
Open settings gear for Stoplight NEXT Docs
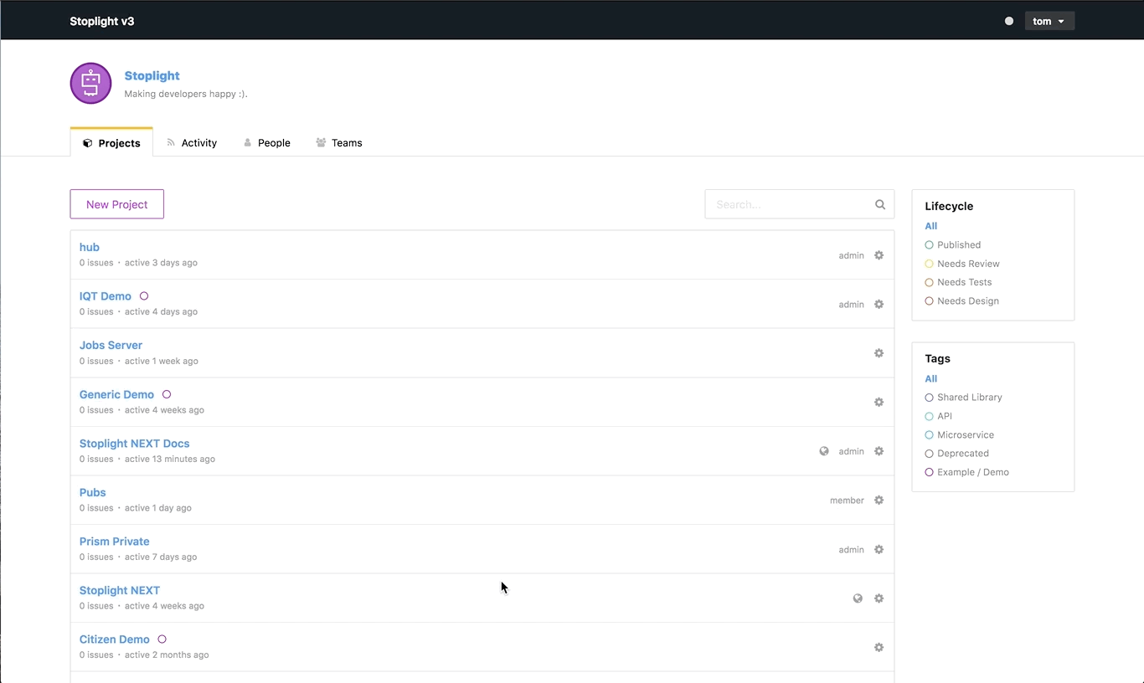click(x=879, y=451)
